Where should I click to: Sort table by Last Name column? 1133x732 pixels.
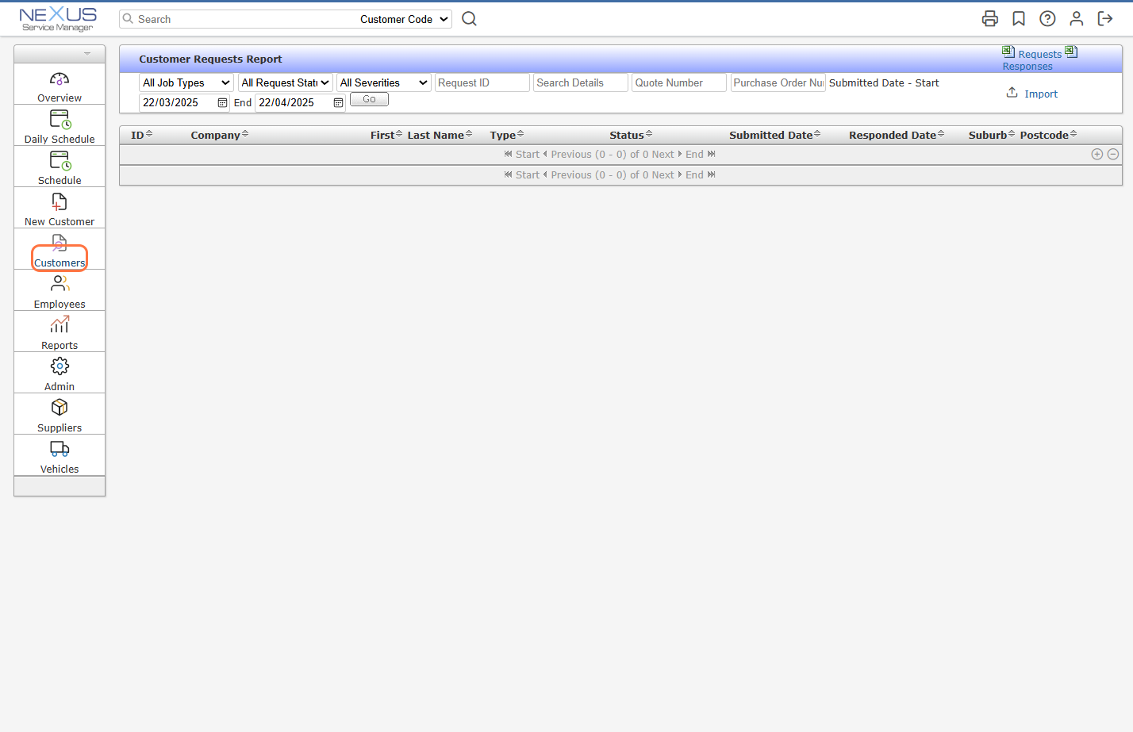(440, 135)
